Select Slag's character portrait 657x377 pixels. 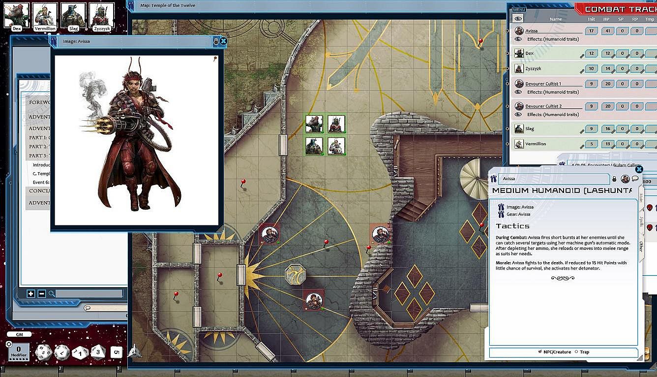click(73, 15)
